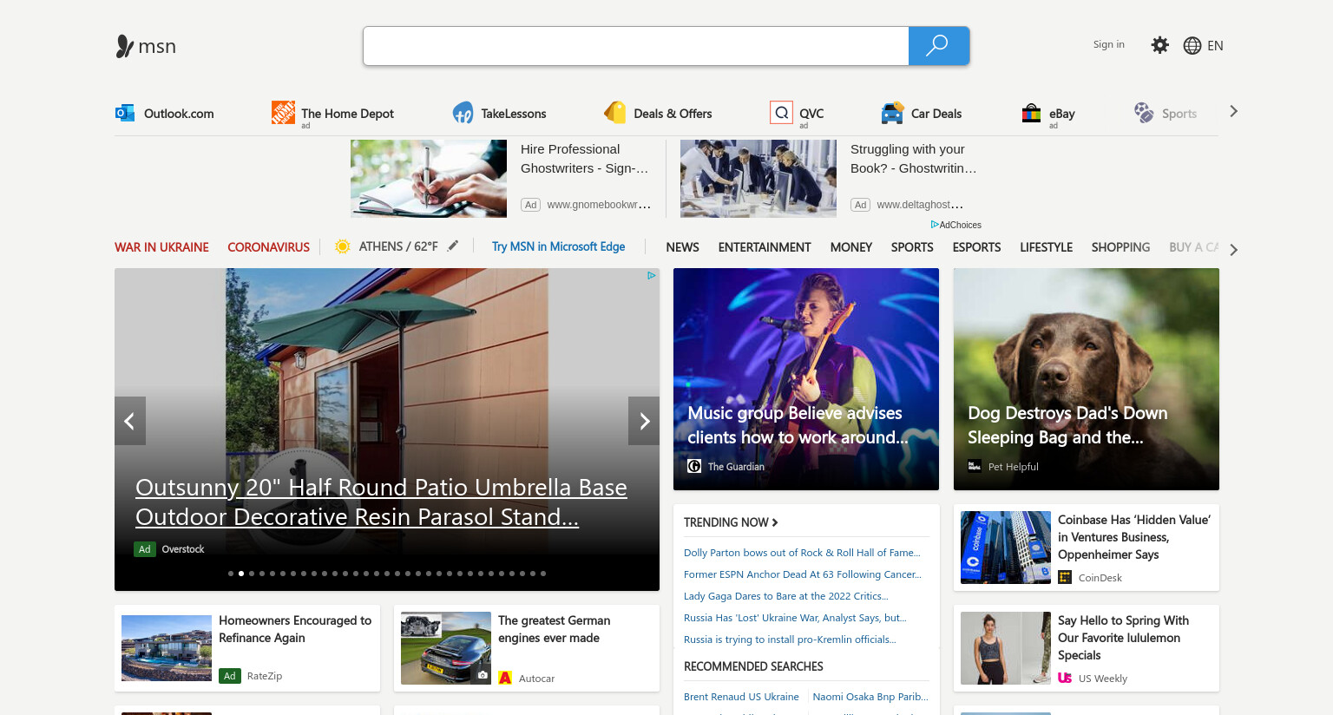Open the Outlook.com icon shortcut
Image resolution: width=1333 pixels, height=715 pixels.
125,113
